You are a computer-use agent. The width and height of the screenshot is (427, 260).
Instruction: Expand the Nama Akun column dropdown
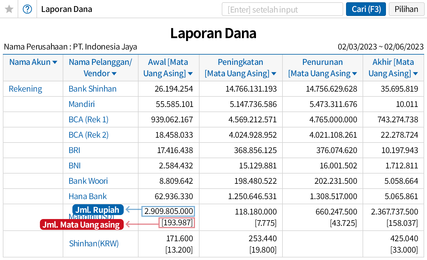(x=55, y=62)
